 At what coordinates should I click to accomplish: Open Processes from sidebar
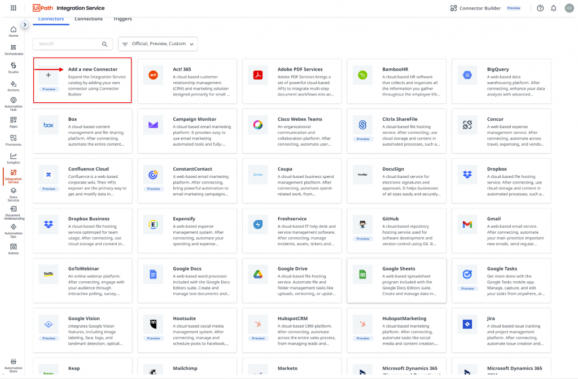click(14, 140)
